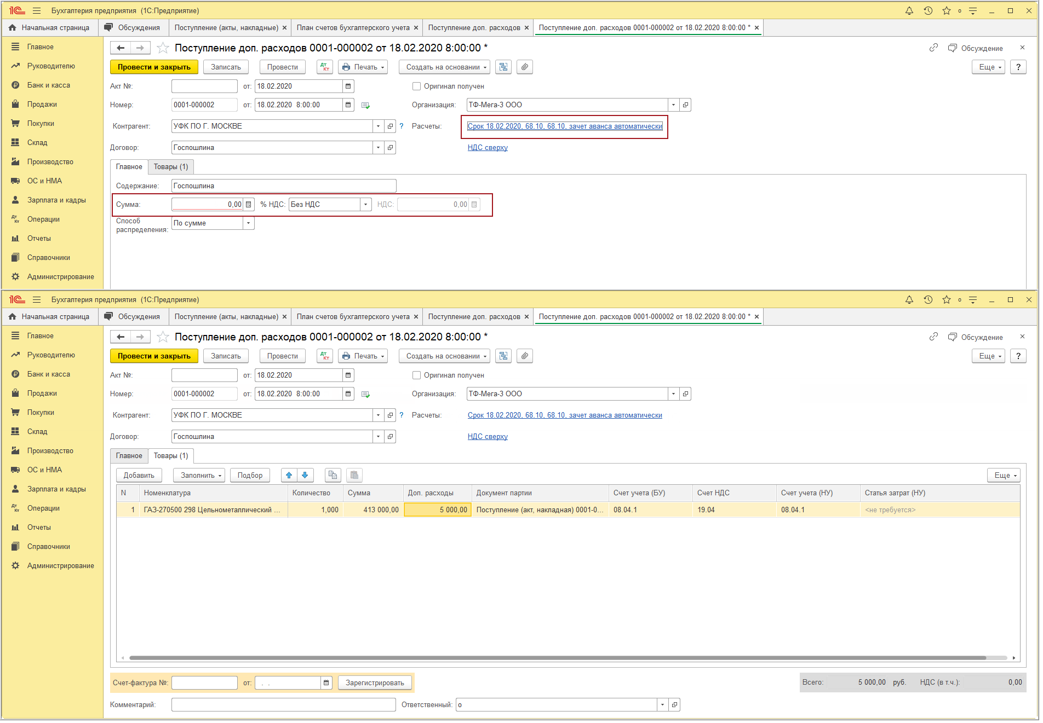Open ОС и НМА section in the upper window

click(x=44, y=181)
